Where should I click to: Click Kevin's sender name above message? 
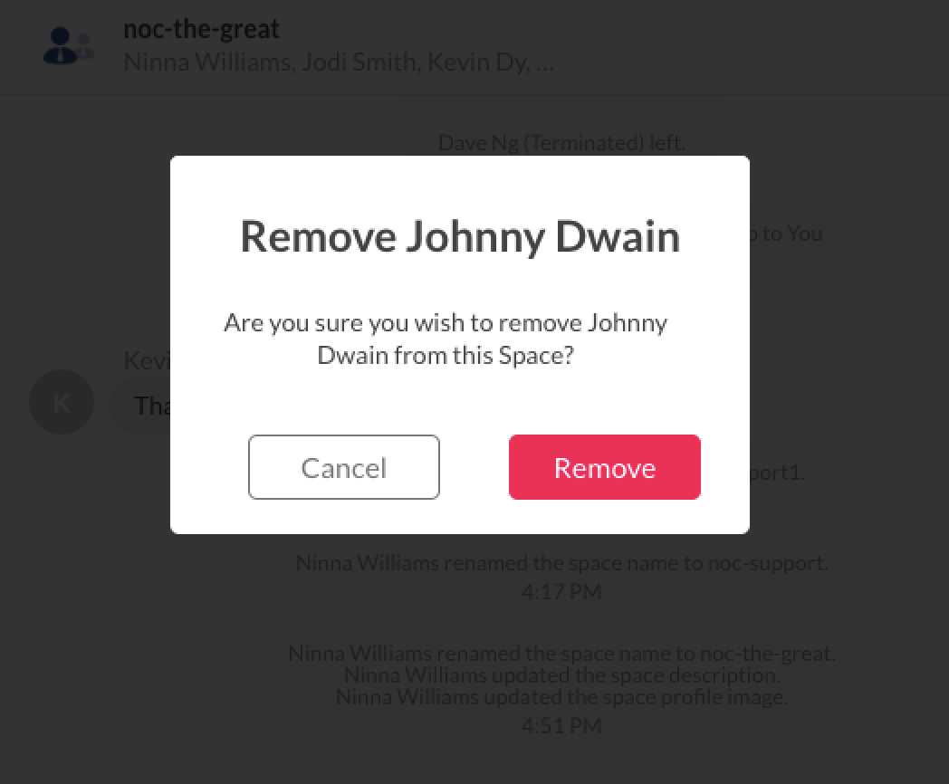(x=147, y=360)
